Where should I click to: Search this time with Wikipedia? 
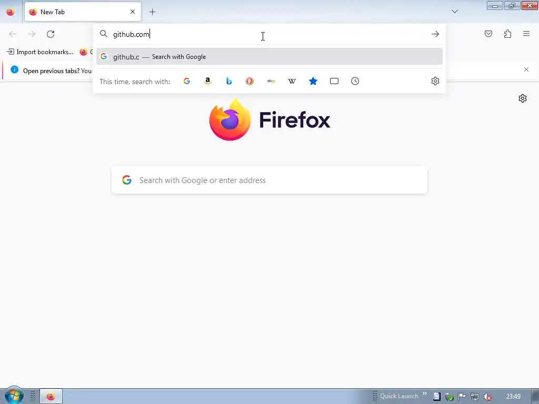(x=292, y=81)
